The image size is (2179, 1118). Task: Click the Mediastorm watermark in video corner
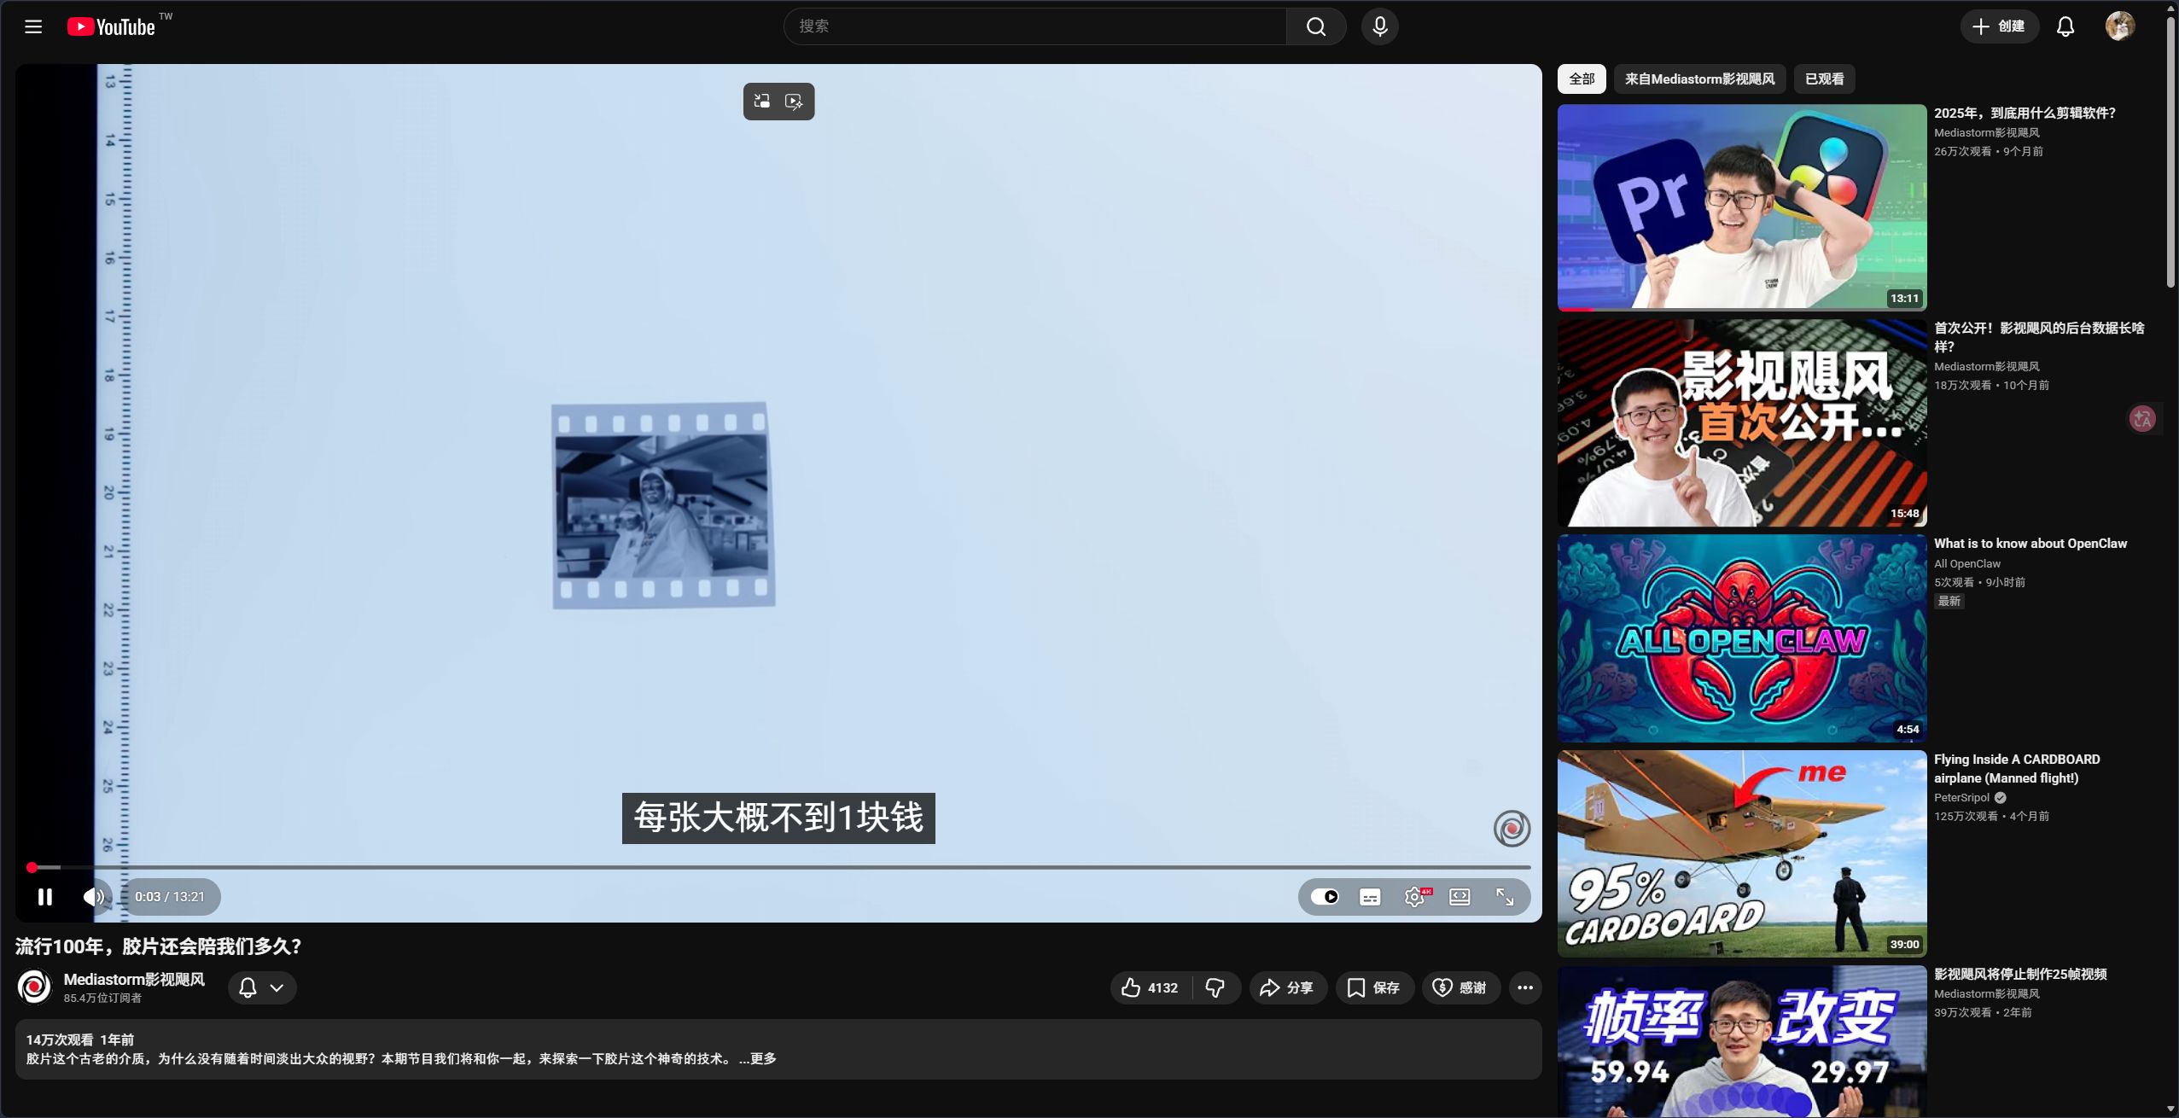1512,829
